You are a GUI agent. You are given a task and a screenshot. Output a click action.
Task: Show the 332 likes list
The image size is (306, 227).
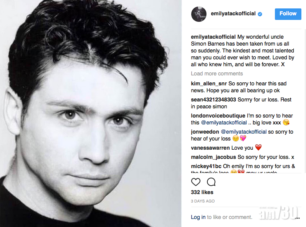[202, 192]
